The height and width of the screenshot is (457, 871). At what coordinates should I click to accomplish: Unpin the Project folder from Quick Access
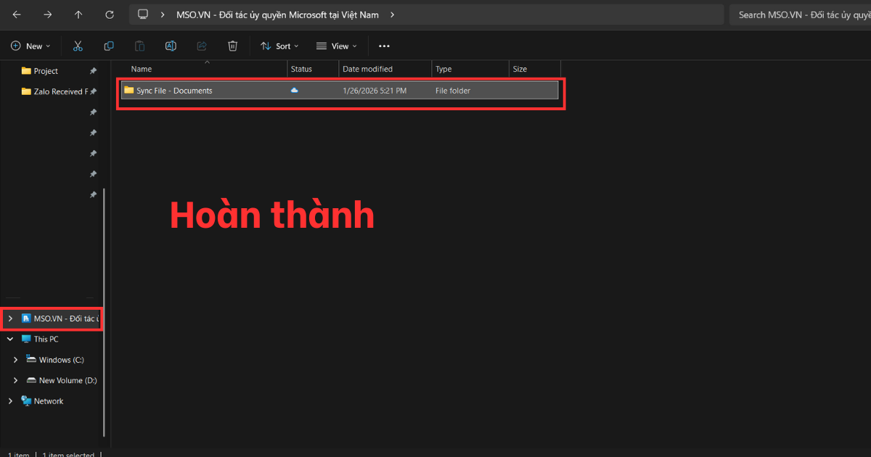(x=94, y=70)
